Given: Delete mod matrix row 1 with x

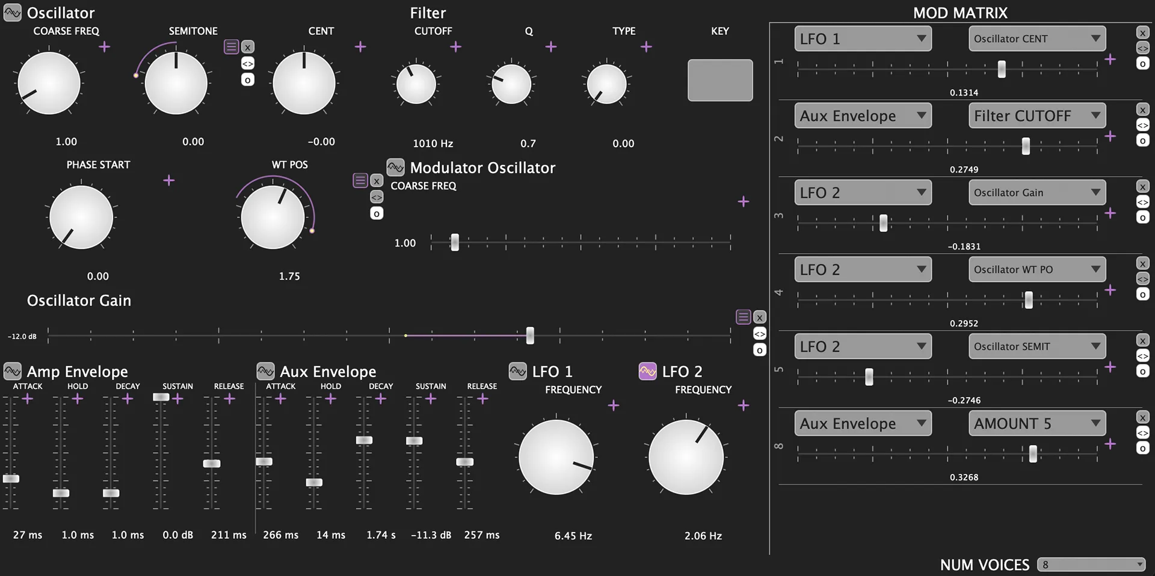Looking at the screenshot, I should tap(1142, 32).
